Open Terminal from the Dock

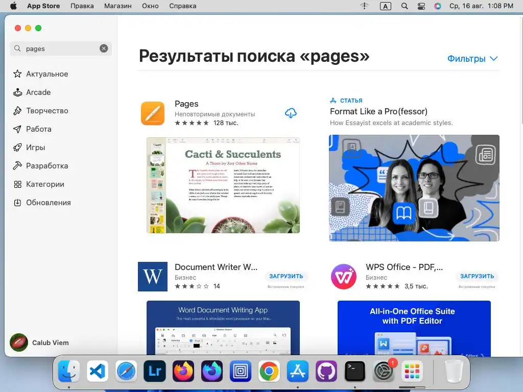point(354,371)
